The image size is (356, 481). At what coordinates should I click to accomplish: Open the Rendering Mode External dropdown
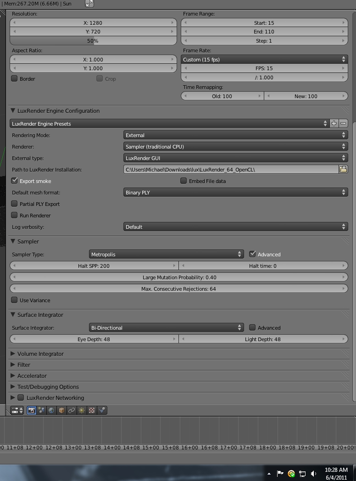pos(236,135)
